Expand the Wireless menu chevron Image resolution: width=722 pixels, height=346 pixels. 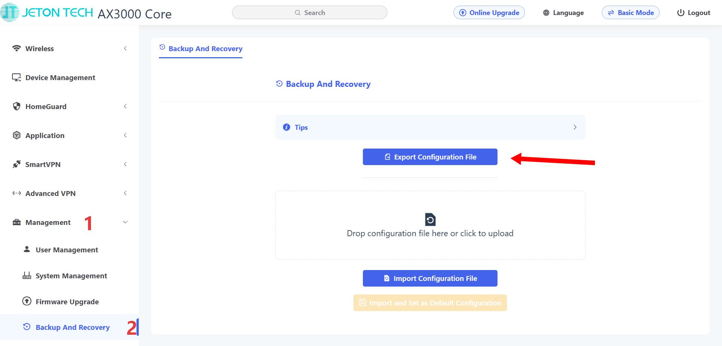point(125,48)
